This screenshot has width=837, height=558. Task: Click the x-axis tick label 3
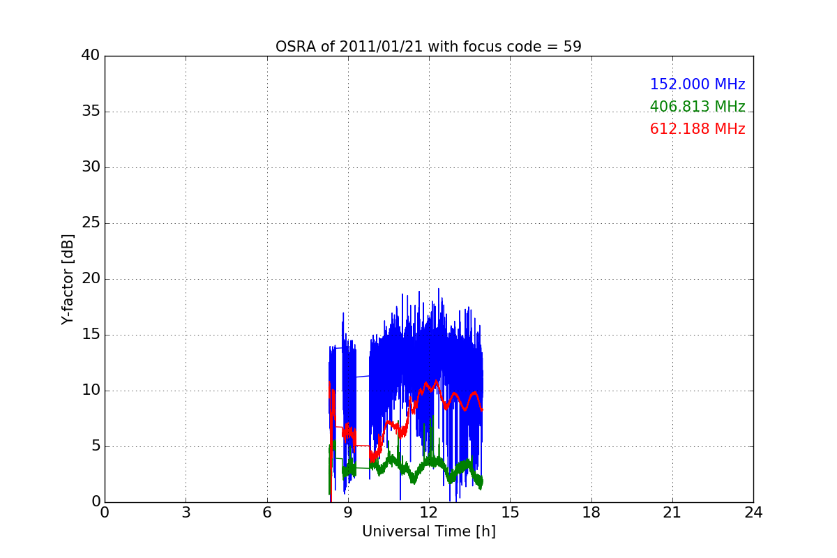[186, 513]
